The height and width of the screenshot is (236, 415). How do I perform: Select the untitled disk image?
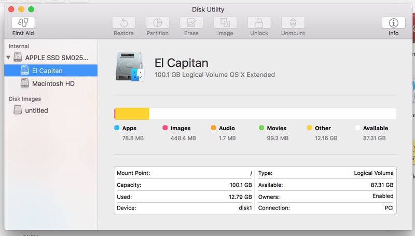pos(51,110)
